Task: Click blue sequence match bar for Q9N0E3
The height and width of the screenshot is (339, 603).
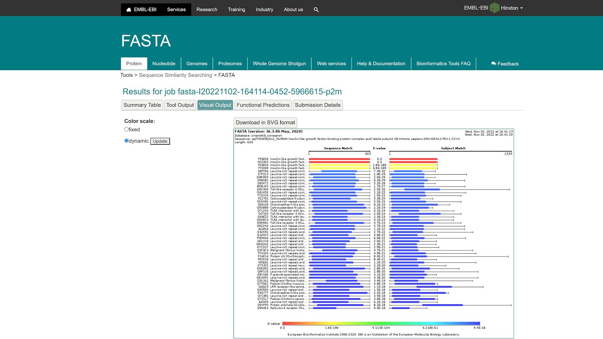Action: coord(324,308)
